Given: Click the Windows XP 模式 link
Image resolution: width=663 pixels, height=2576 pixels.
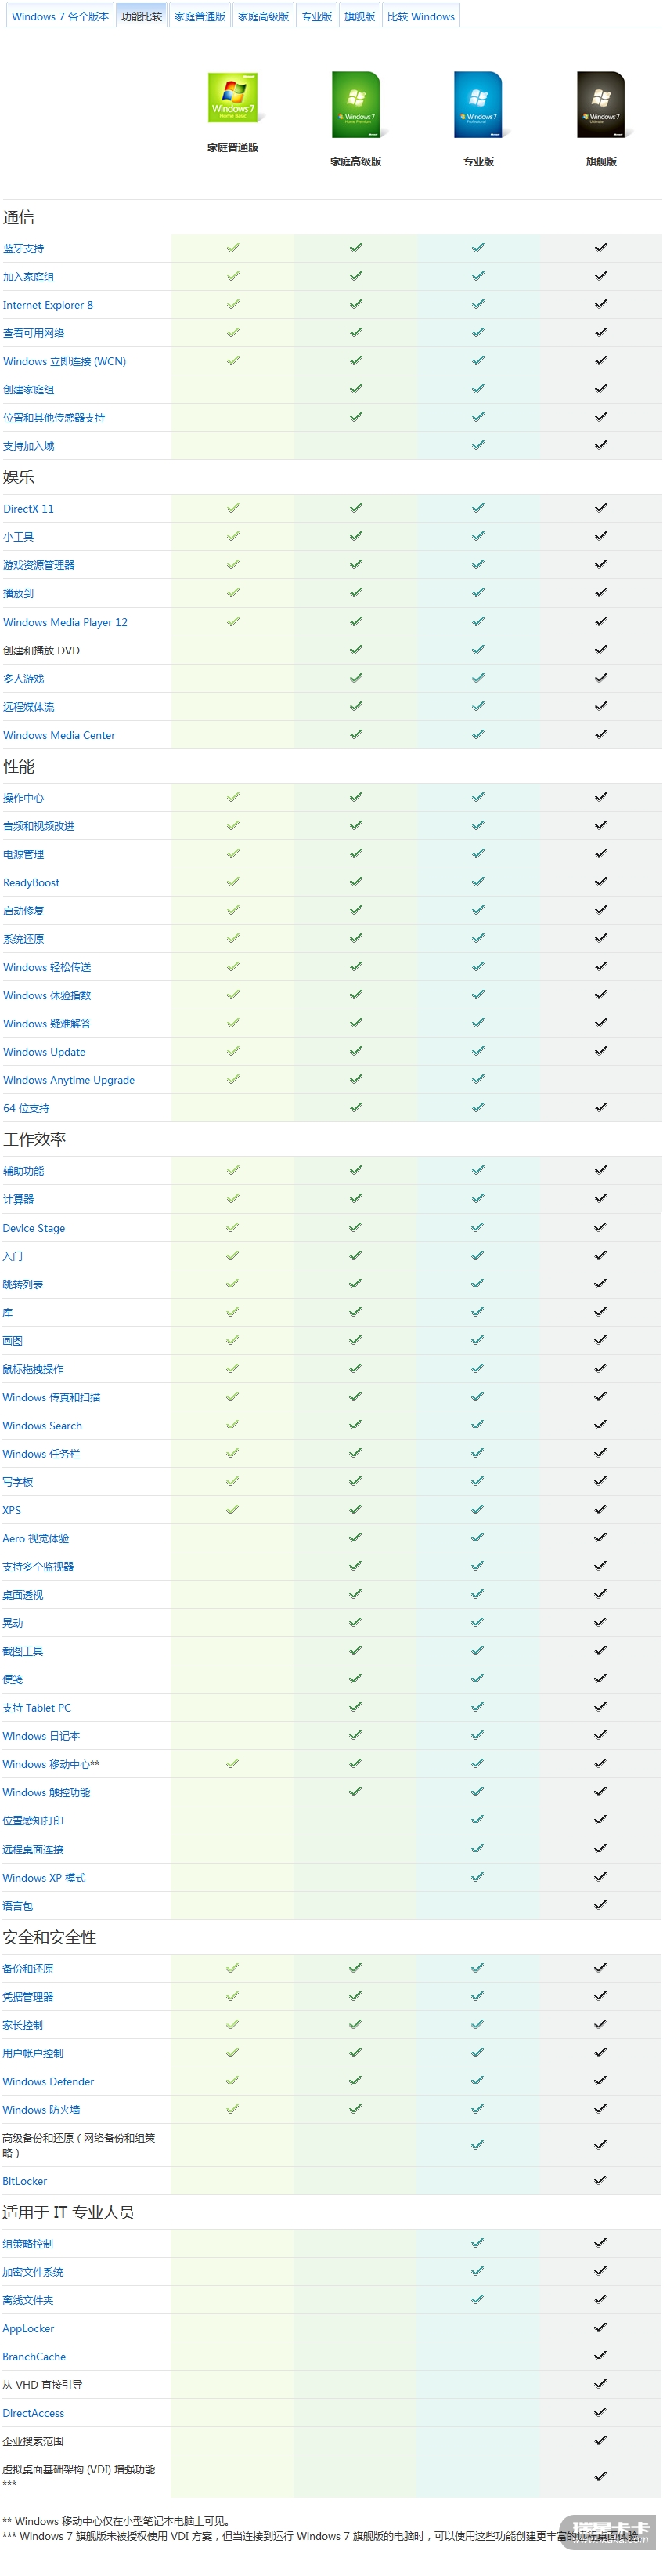Looking at the screenshot, I should (x=44, y=1878).
